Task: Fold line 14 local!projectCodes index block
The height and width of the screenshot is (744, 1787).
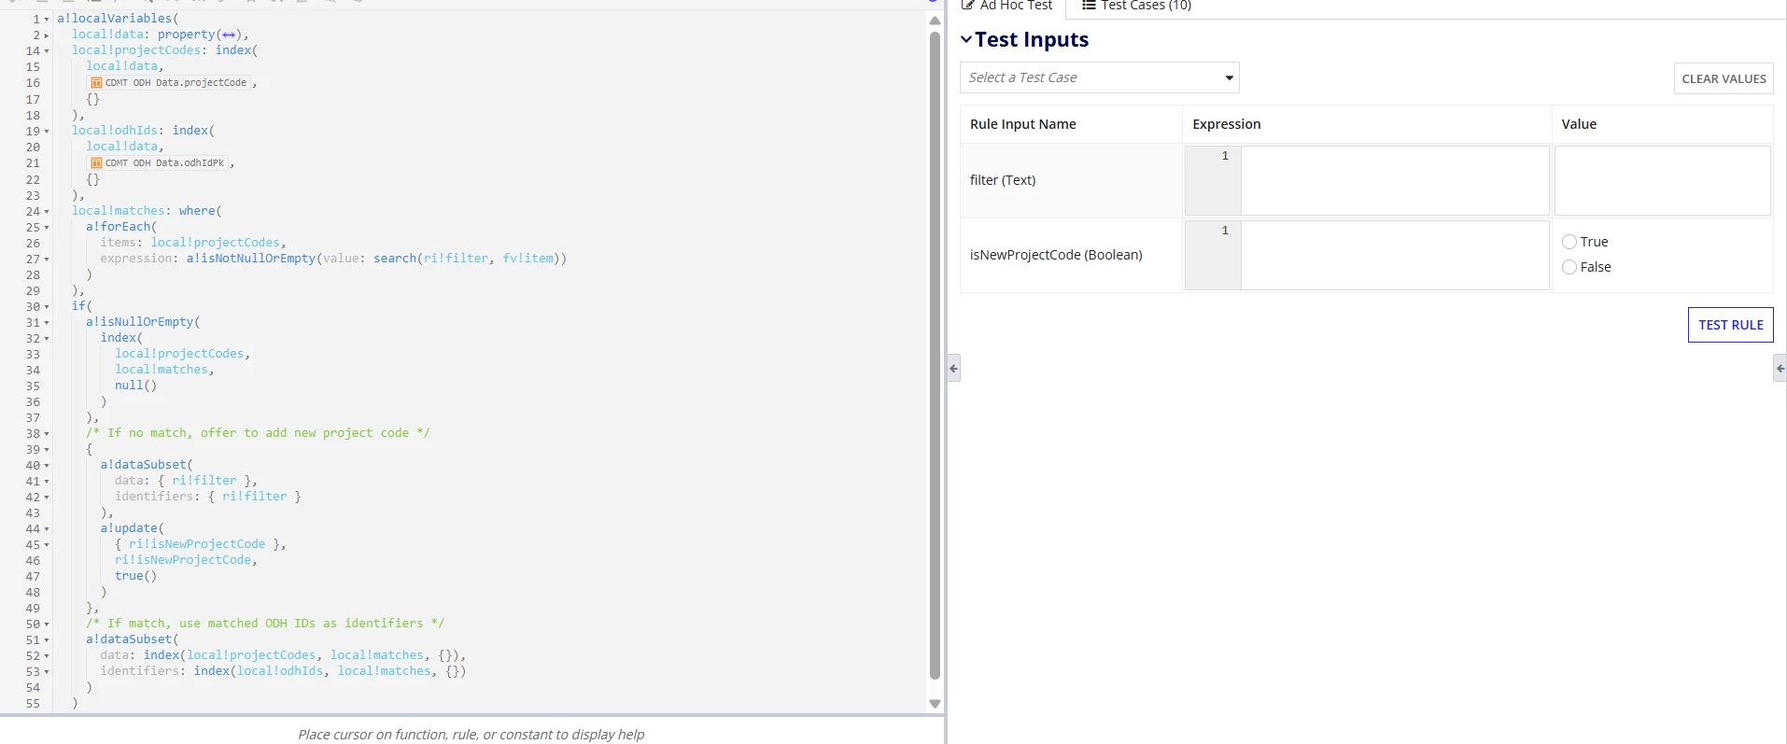Action: pyautogui.click(x=47, y=51)
